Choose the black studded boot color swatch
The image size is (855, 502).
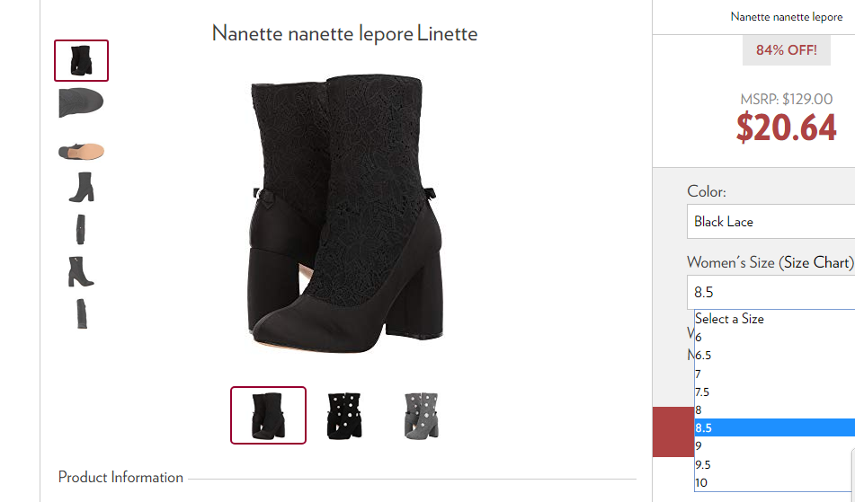344,416
